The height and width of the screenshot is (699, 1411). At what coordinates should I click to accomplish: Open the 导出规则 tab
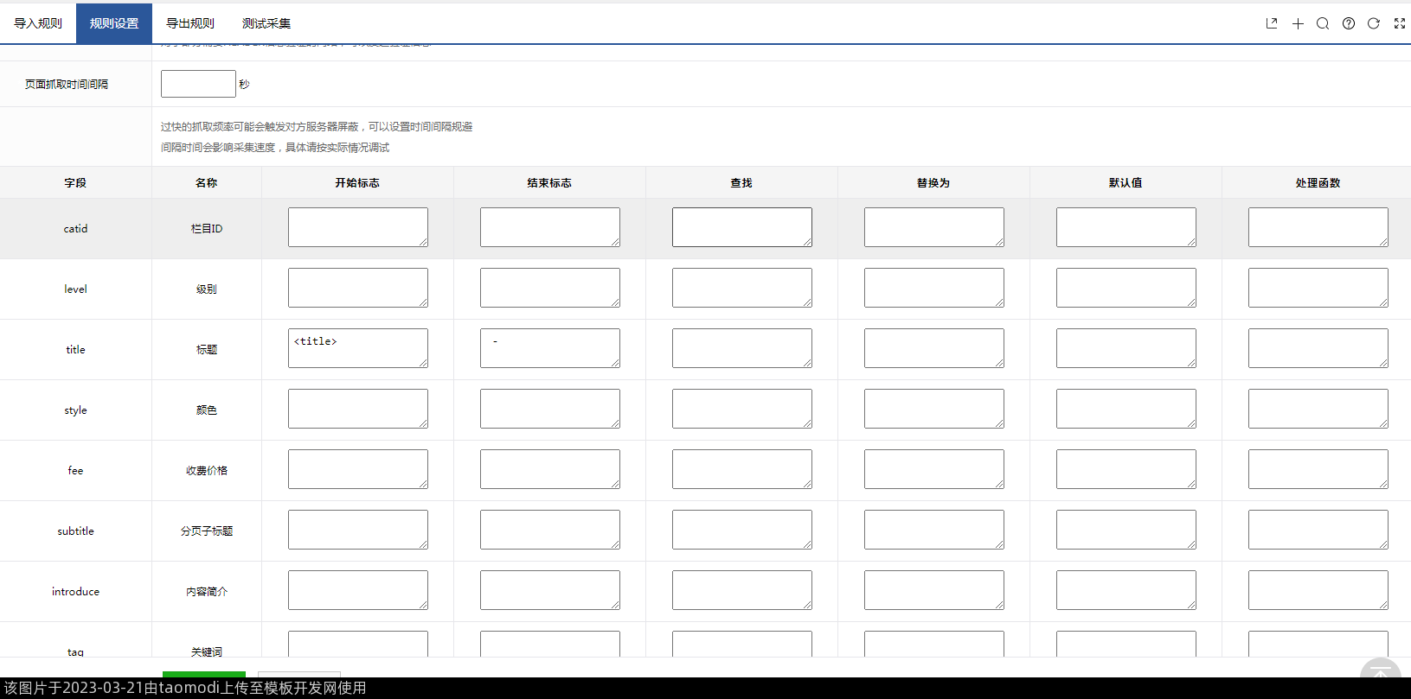point(190,23)
